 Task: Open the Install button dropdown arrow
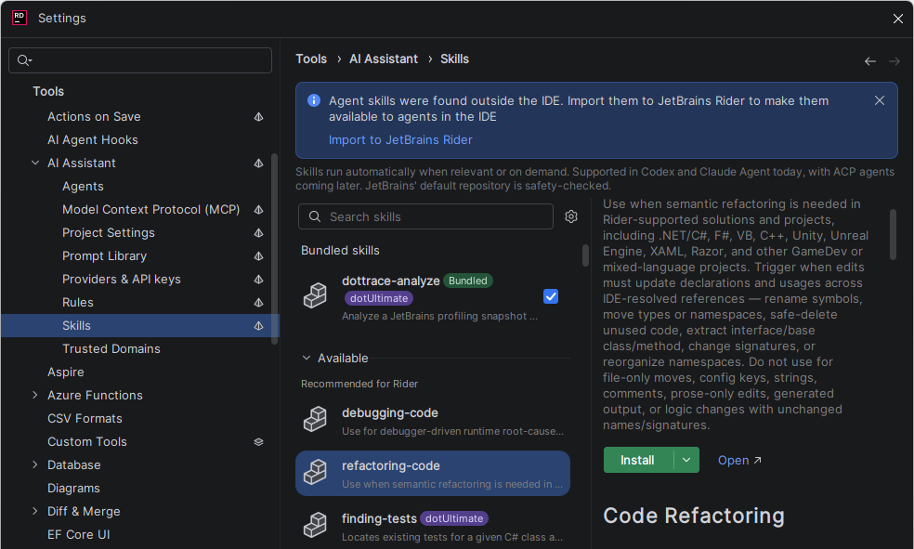(x=686, y=461)
